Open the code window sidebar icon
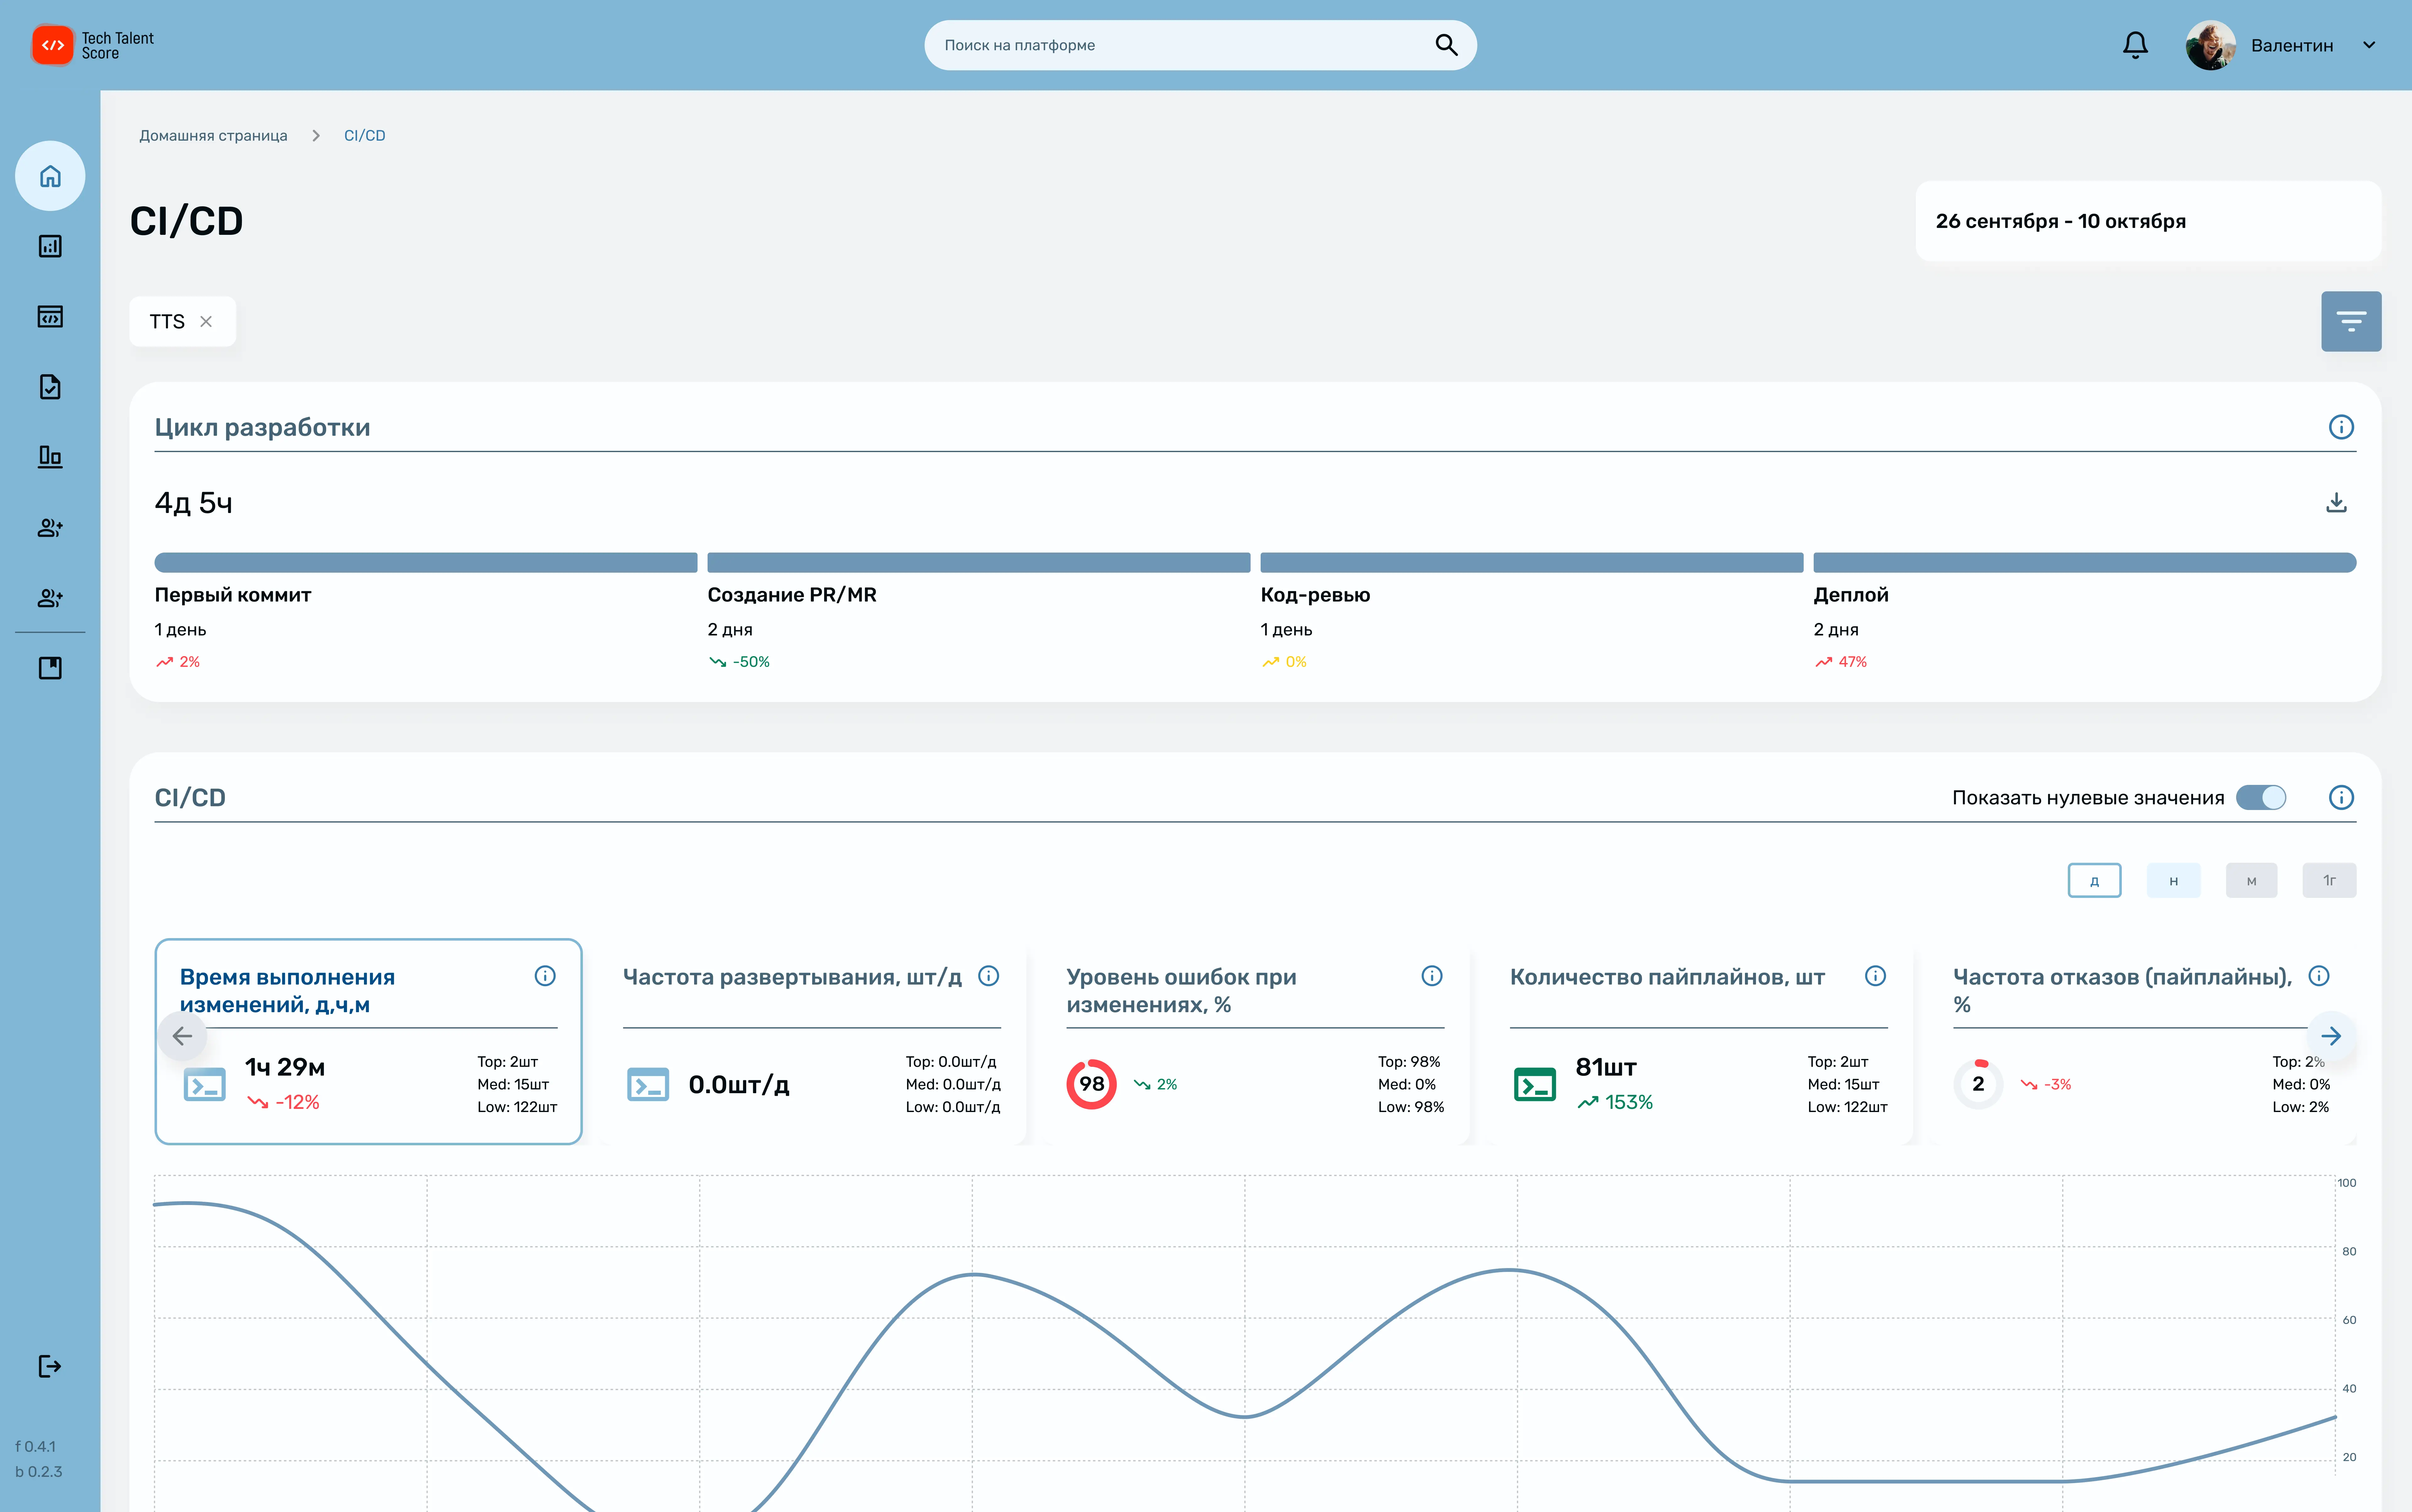The width and height of the screenshot is (2412, 1512). (x=50, y=317)
